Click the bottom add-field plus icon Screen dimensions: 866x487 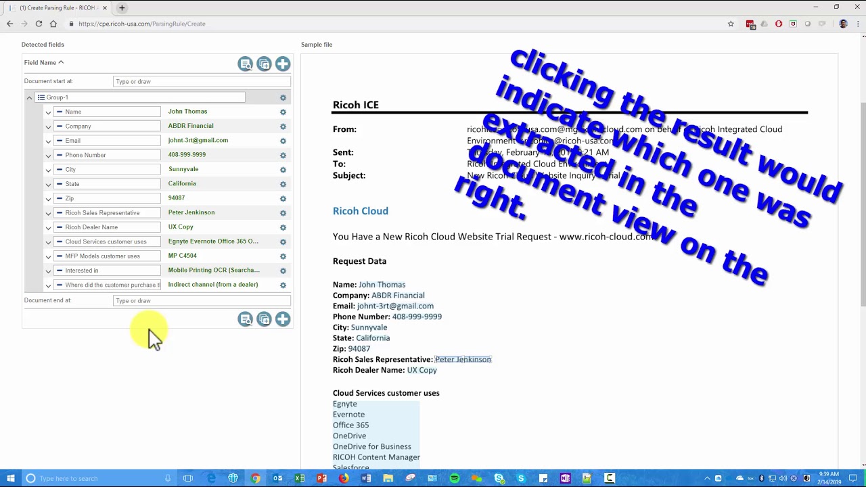(x=283, y=319)
